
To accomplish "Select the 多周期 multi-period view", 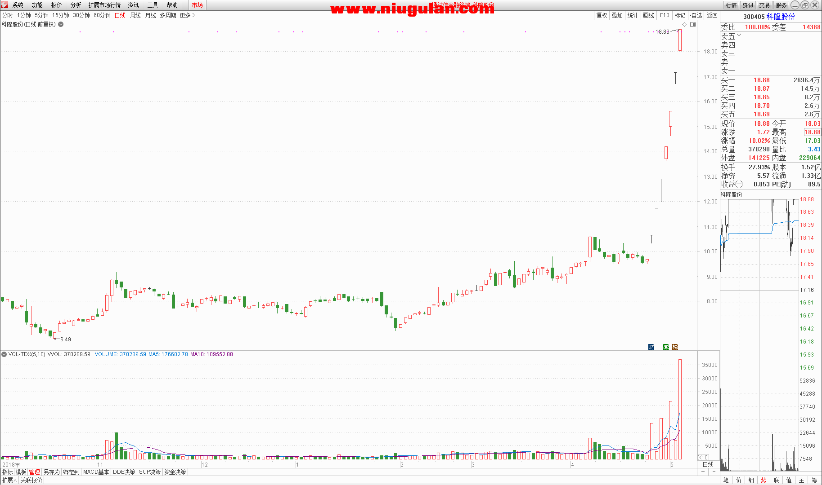I will (x=168, y=15).
